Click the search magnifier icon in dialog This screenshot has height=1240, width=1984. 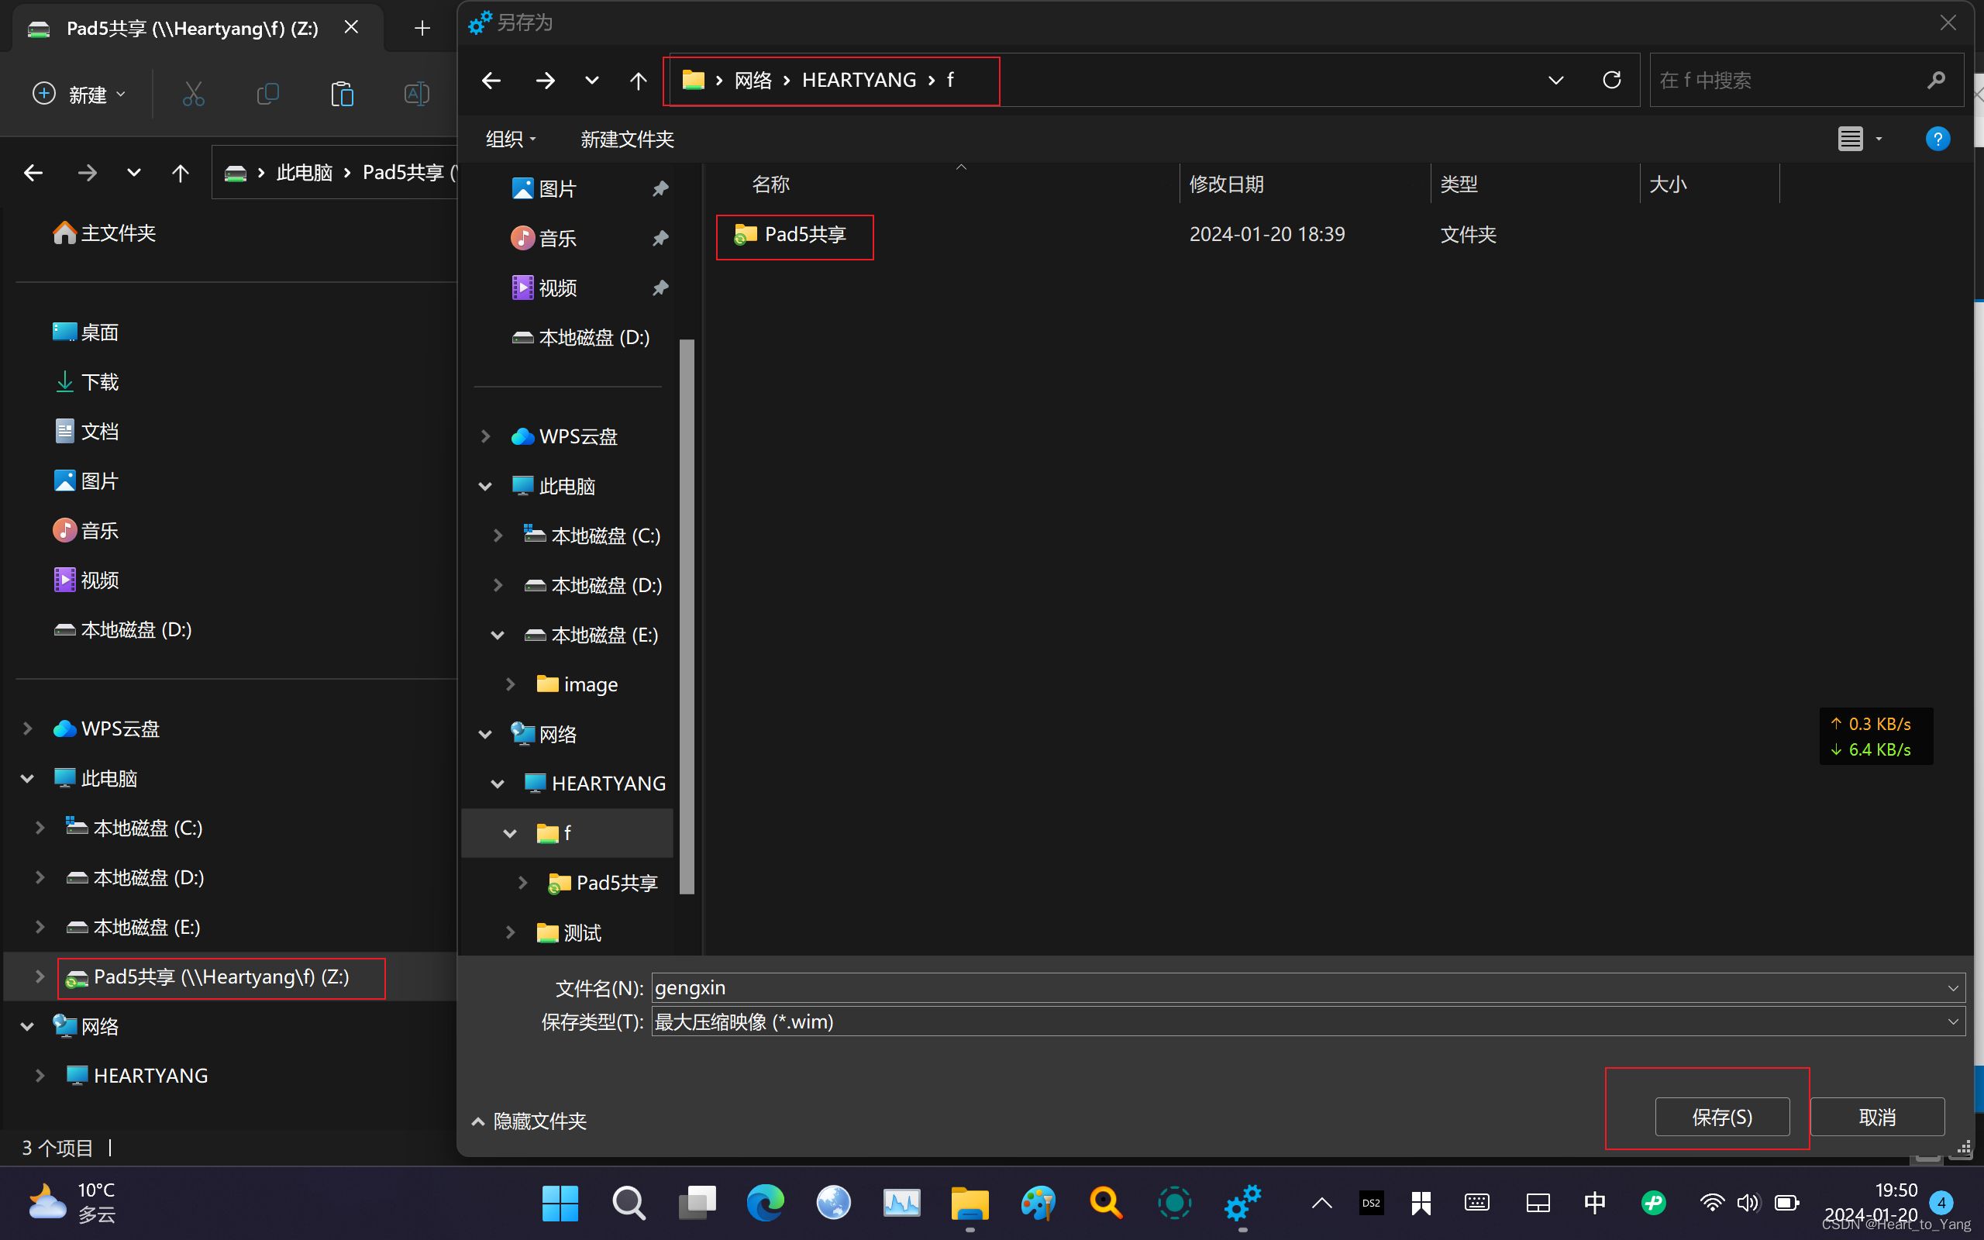pyautogui.click(x=1937, y=81)
